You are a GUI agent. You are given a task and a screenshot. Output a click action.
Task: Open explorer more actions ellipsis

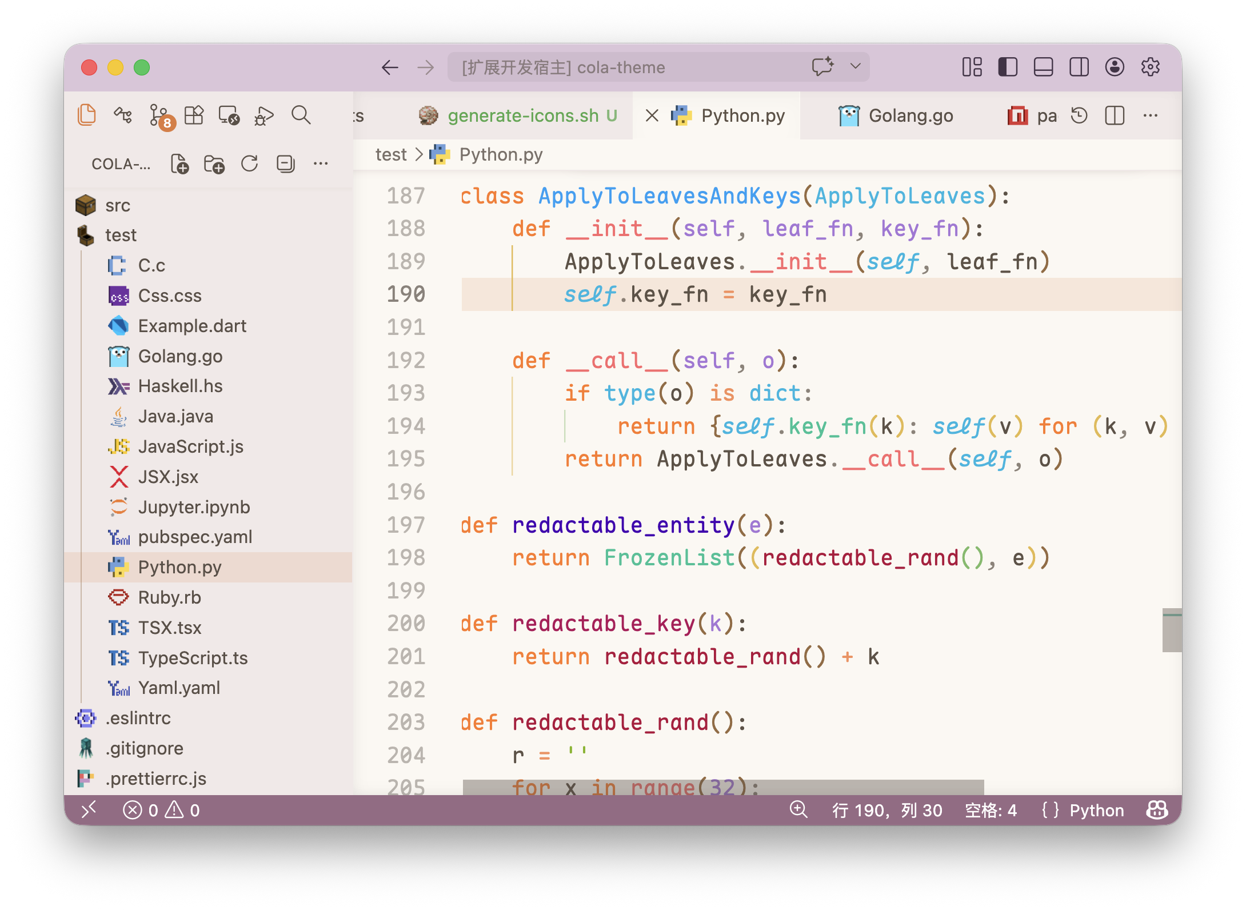click(x=321, y=164)
